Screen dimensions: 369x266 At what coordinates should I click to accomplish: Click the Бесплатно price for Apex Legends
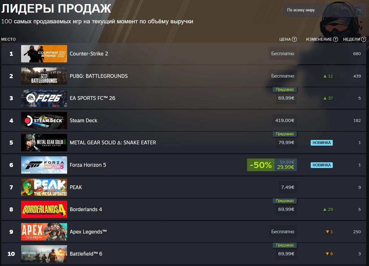coord(283,232)
